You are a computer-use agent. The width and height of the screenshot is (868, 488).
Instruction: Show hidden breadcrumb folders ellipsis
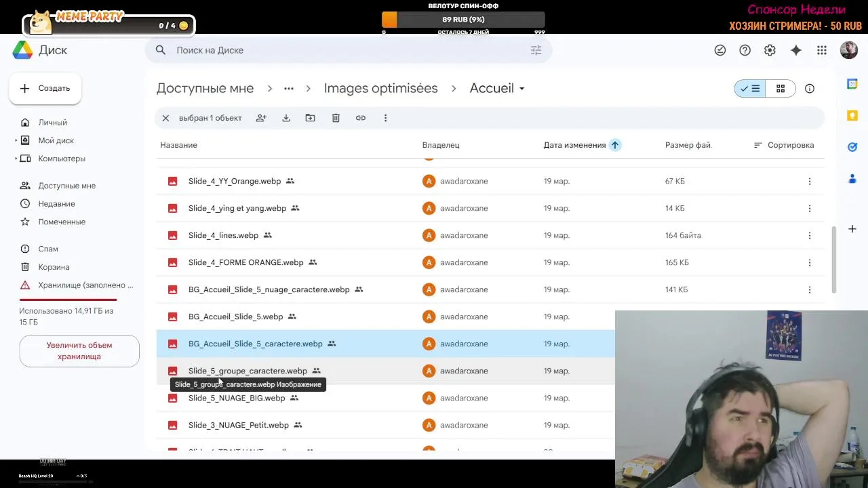pyautogui.click(x=289, y=88)
